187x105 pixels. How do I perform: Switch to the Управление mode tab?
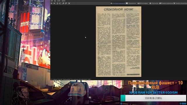(x=131, y=3)
